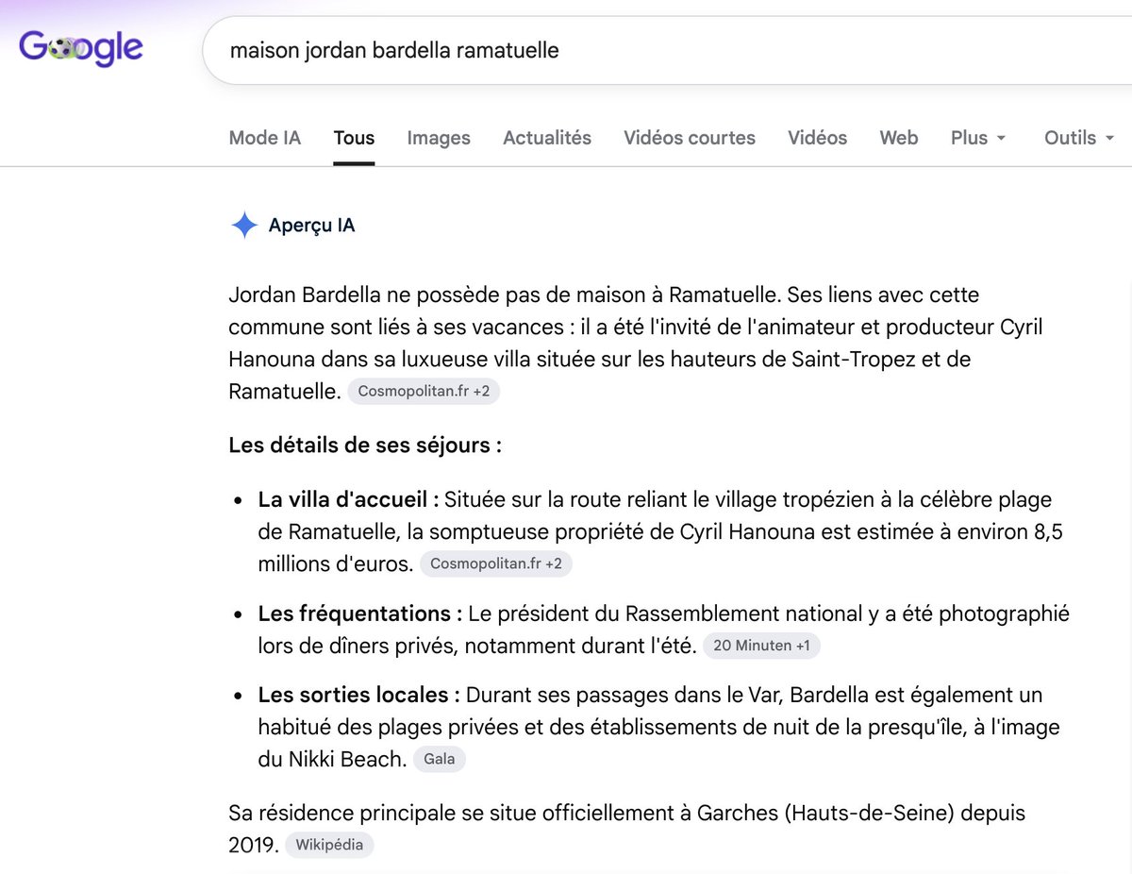Click the search input field
This screenshot has height=874, width=1132.
click(667, 50)
